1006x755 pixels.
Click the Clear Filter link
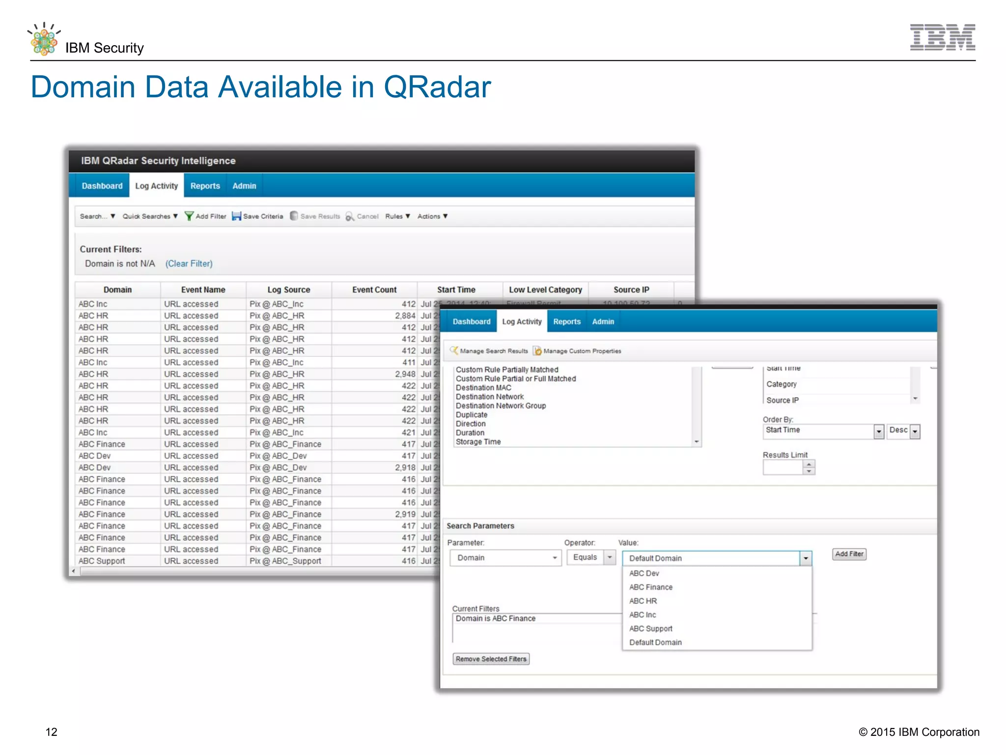point(189,263)
